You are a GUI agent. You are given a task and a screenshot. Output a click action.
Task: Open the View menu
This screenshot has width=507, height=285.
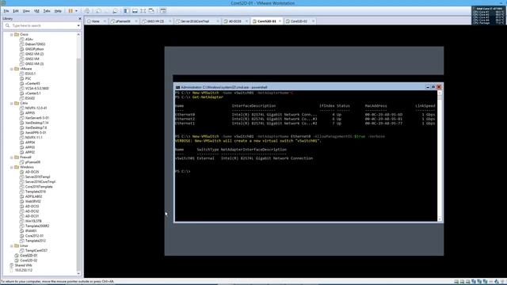pos(26,11)
